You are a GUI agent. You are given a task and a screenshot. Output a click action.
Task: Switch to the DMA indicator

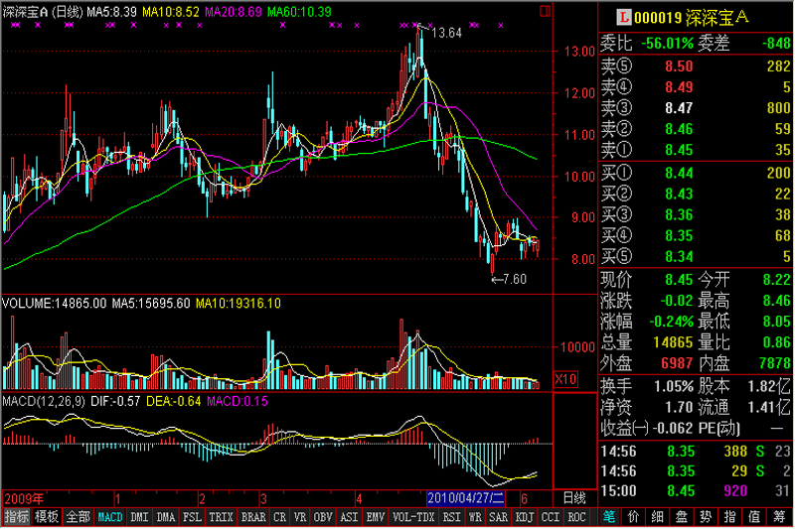coord(166,517)
